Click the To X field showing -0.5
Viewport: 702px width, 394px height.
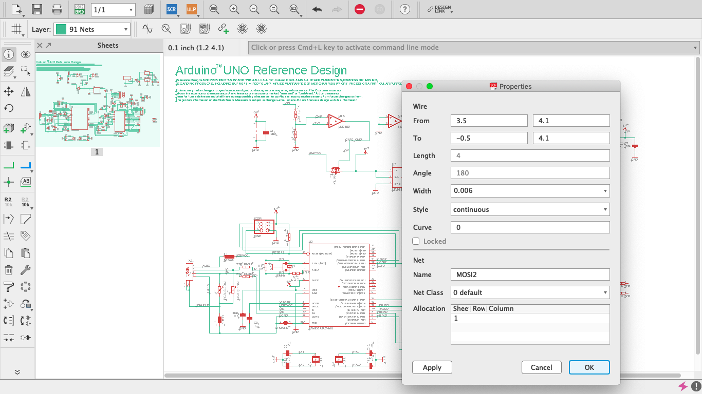point(489,138)
